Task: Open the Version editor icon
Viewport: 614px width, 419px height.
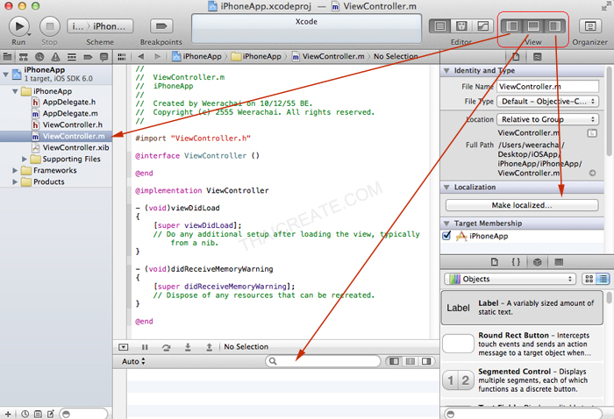Action: (482, 25)
